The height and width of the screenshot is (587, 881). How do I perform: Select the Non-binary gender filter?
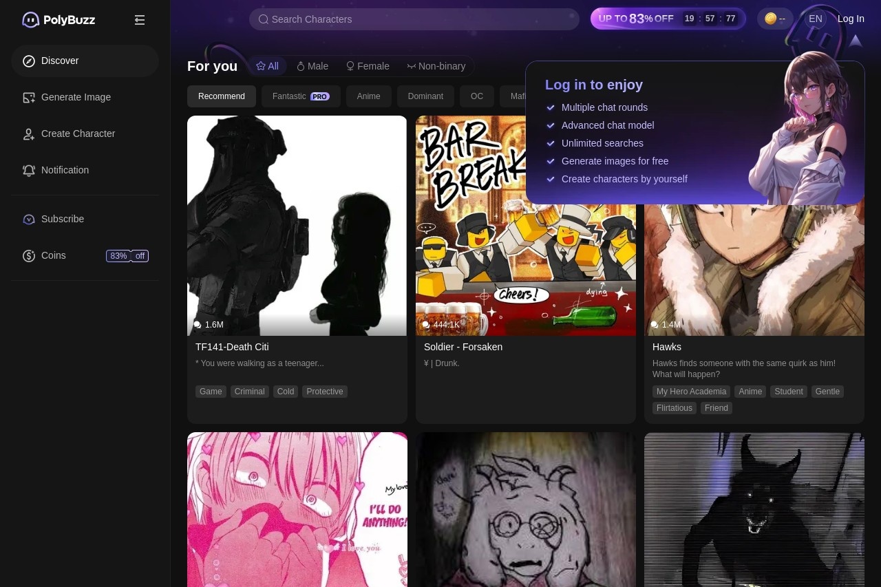(x=436, y=66)
